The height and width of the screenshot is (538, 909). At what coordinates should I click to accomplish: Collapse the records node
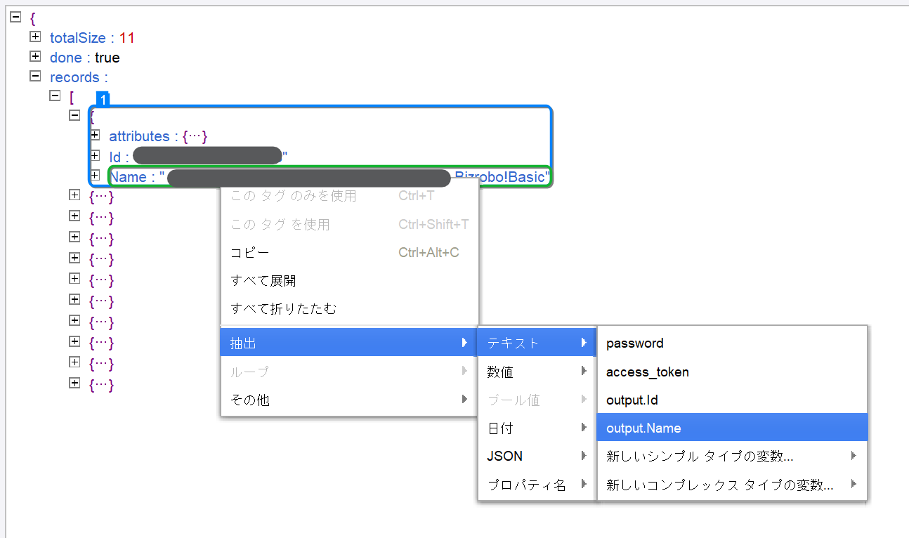coord(35,76)
